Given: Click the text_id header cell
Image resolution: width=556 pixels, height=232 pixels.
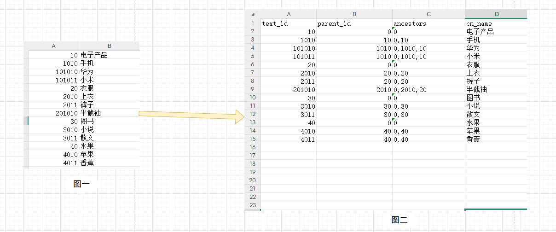Looking at the screenshot, I should pos(289,23).
